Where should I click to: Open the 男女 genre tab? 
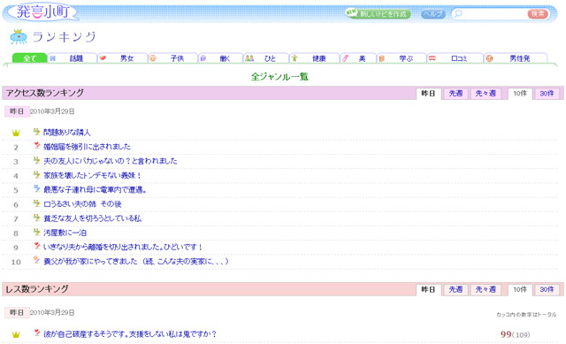pos(123,58)
